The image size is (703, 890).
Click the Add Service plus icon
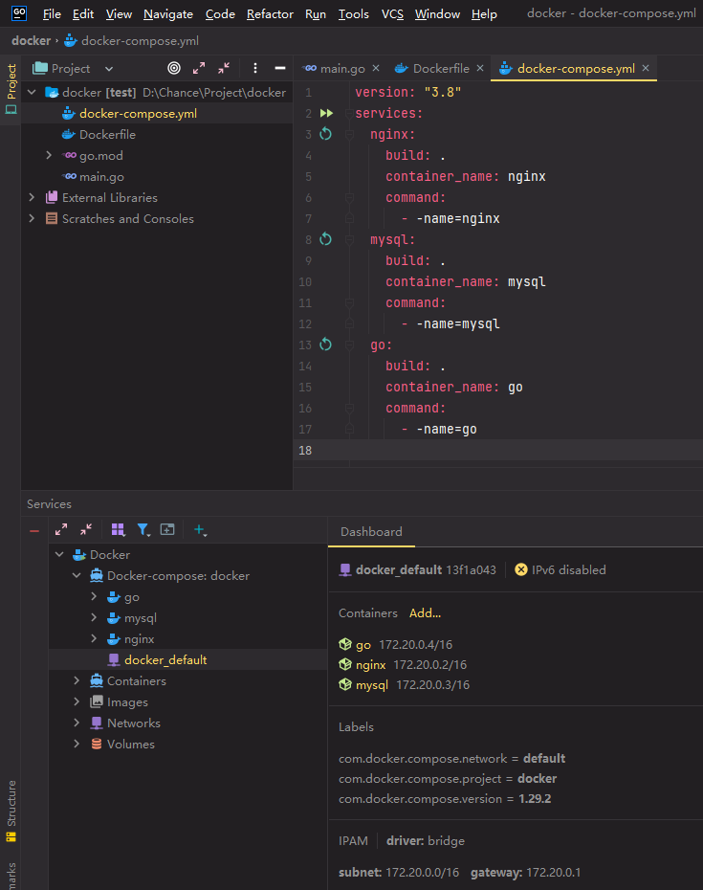pos(200,529)
